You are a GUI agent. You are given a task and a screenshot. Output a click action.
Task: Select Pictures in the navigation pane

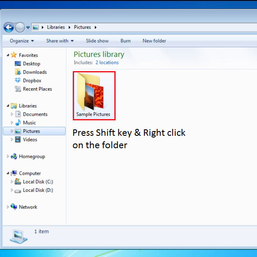point(31,131)
